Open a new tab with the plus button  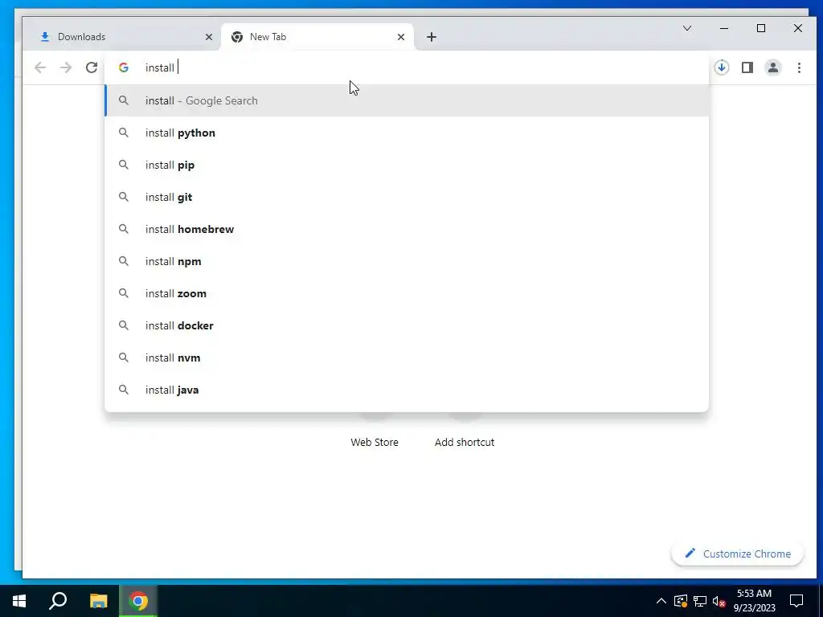[432, 37]
